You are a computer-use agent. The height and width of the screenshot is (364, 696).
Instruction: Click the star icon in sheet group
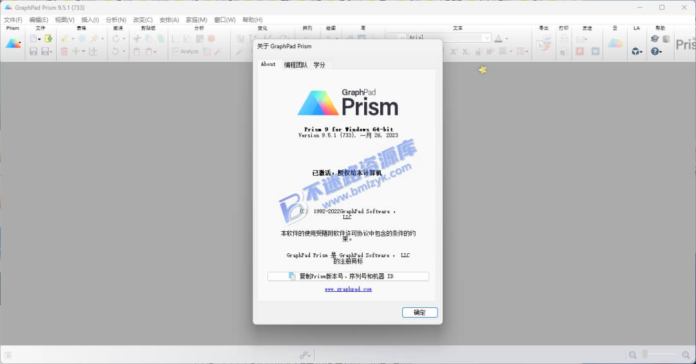[94, 39]
